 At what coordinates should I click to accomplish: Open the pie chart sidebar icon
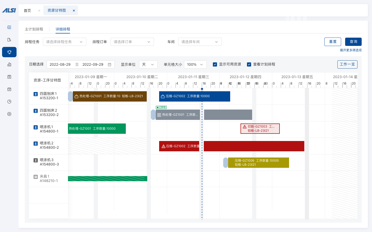point(9,102)
